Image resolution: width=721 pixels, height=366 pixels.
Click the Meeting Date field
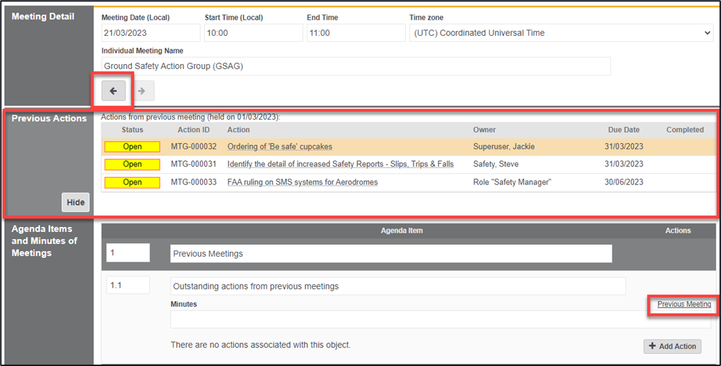(x=151, y=33)
